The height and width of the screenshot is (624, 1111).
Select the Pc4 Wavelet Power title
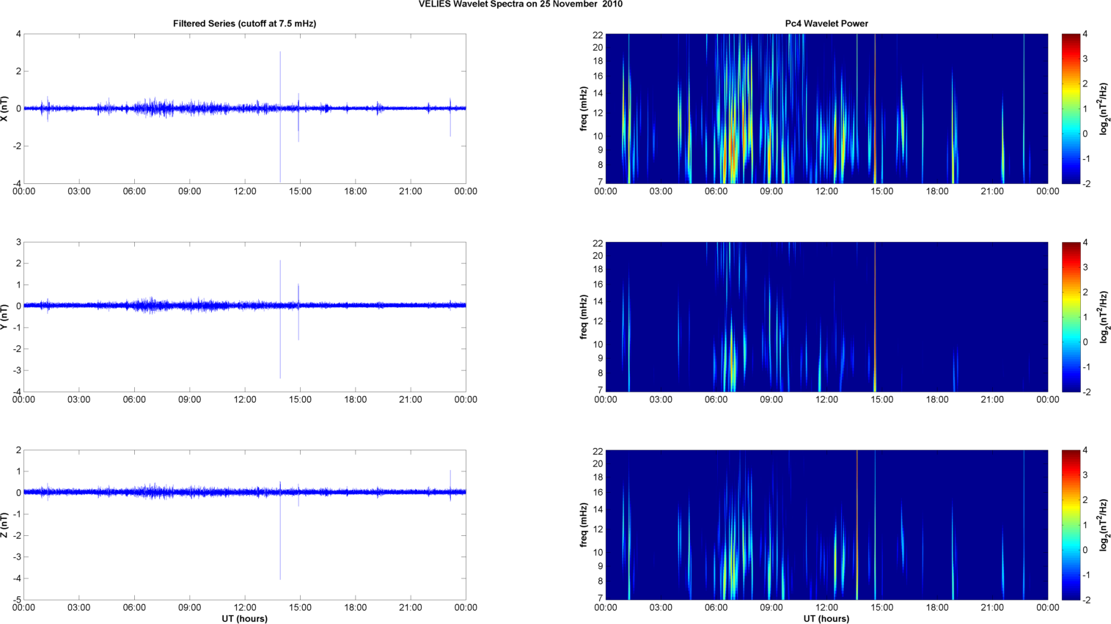coord(826,23)
